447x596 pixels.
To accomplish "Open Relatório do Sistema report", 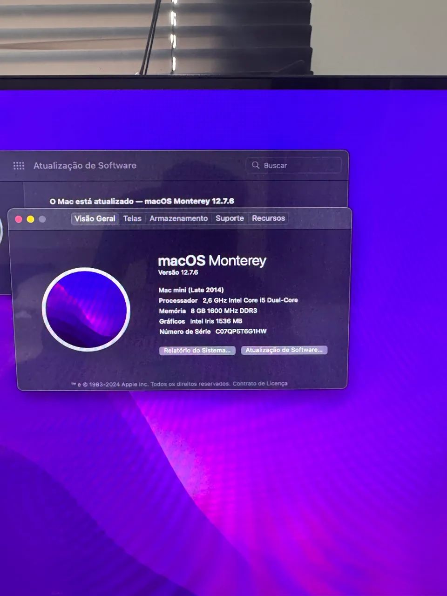I will [197, 351].
